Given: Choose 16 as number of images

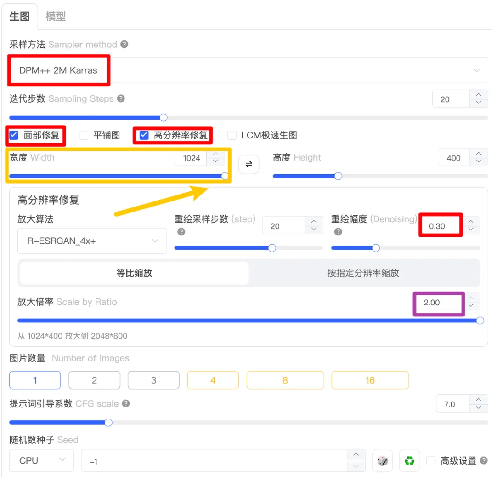Looking at the screenshot, I should click(x=370, y=380).
